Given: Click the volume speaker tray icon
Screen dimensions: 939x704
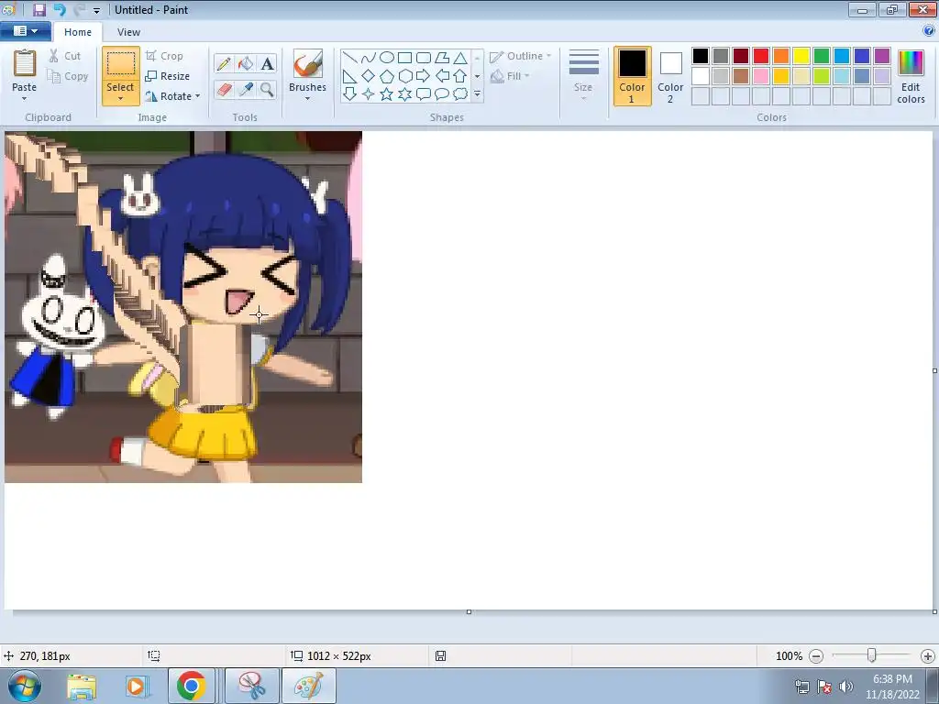Looking at the screenshot, I should (x=846, y=686).
